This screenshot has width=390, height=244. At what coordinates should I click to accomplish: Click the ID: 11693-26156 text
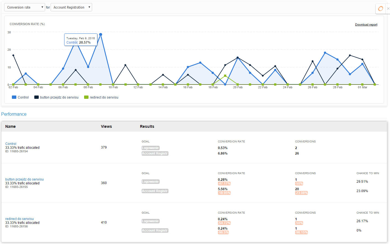click(16, 226)
